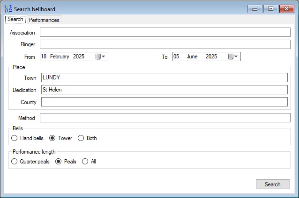Focus the Ringer input field
This screenshot has height=198, width=299.
point(164,44)
